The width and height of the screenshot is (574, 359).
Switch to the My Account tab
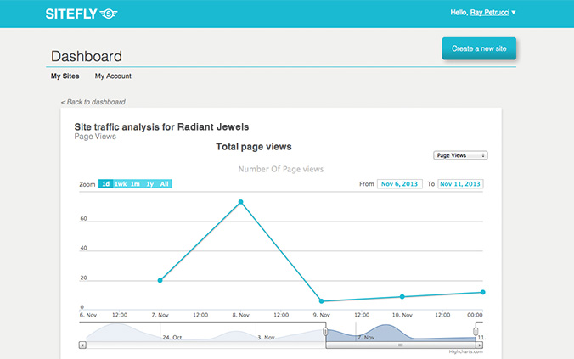point(113,76)
